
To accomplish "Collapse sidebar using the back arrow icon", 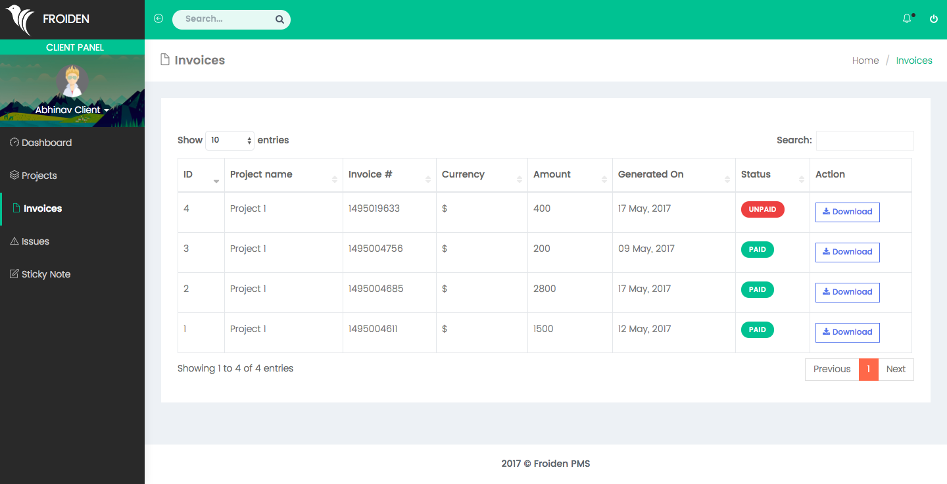I will pos(158,19).
